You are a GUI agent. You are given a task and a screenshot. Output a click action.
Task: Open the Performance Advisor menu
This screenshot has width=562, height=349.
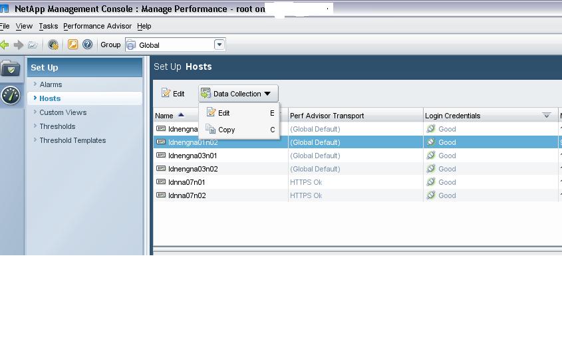point(97,26)
